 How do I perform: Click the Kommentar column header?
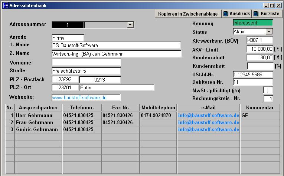click(260, 107)
